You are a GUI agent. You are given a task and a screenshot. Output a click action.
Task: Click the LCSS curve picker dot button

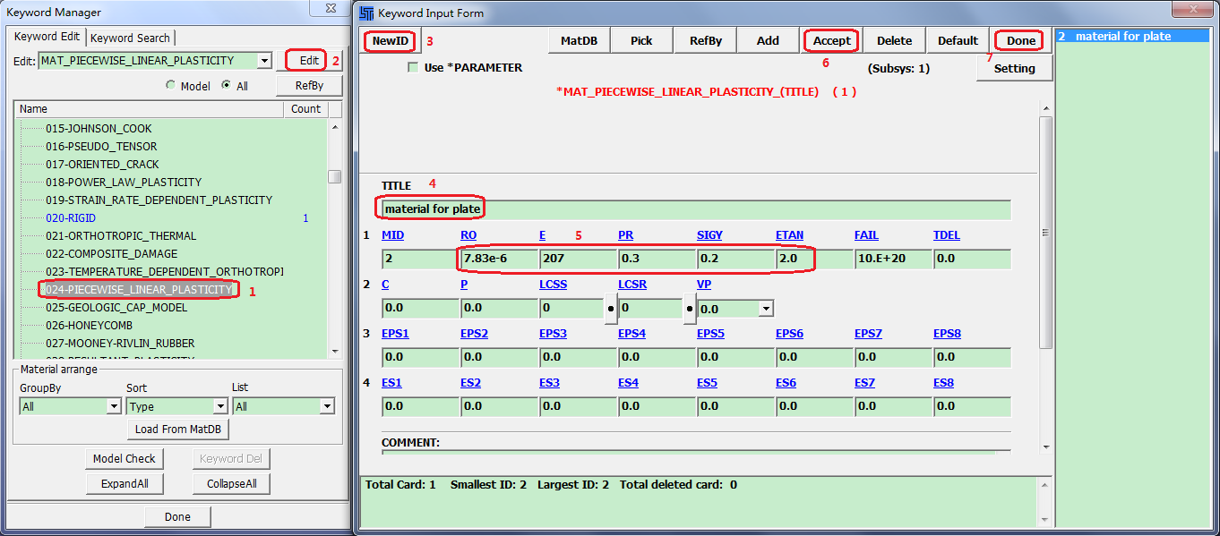[610, 309]
